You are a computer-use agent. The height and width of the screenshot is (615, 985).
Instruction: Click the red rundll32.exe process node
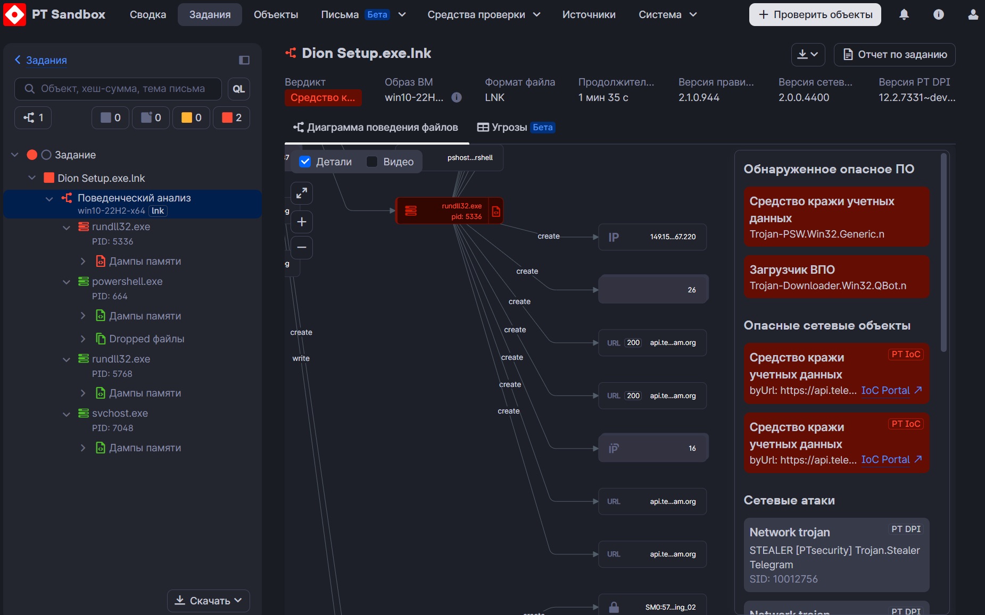450,211
